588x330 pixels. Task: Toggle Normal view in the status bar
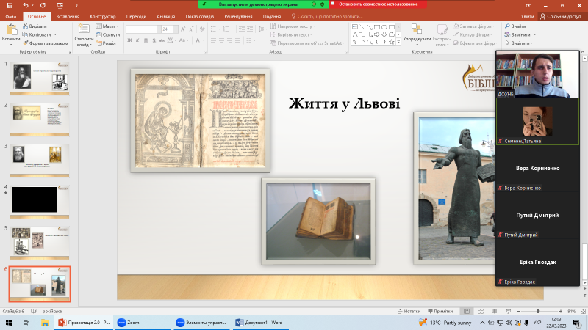(467, 311)
